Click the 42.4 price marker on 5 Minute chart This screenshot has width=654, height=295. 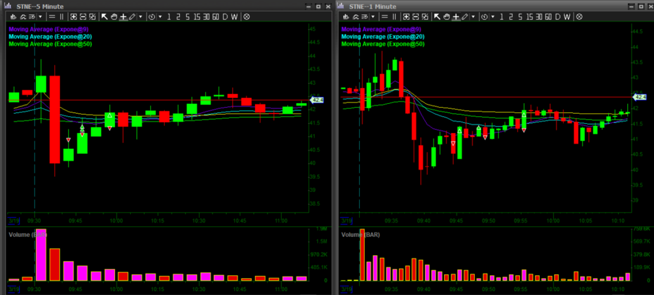coord(317,100)
